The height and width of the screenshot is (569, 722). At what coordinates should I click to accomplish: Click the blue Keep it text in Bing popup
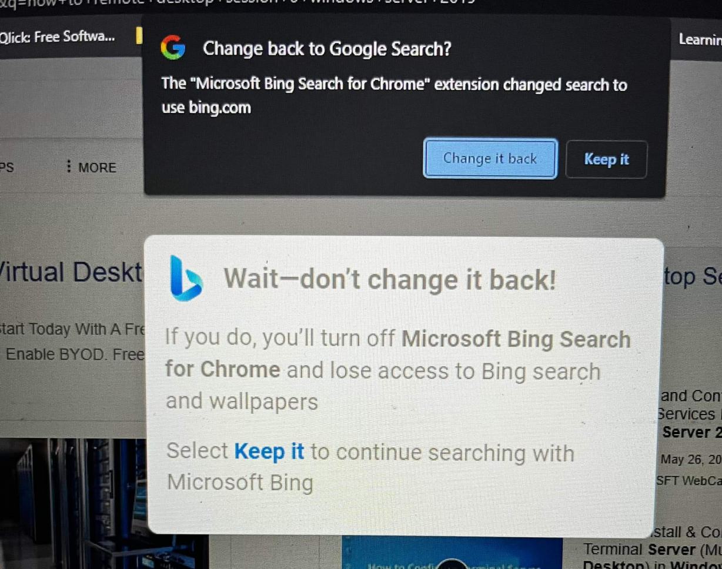point(269,451)
